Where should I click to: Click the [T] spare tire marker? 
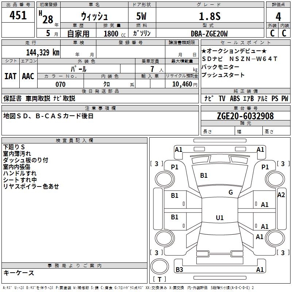pos(159,280)
